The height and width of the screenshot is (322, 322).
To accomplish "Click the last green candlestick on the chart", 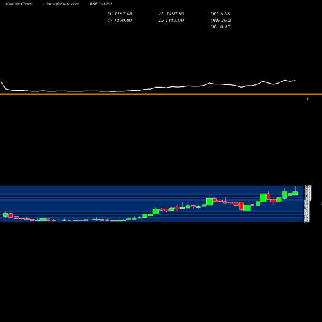I will point(295,193).
